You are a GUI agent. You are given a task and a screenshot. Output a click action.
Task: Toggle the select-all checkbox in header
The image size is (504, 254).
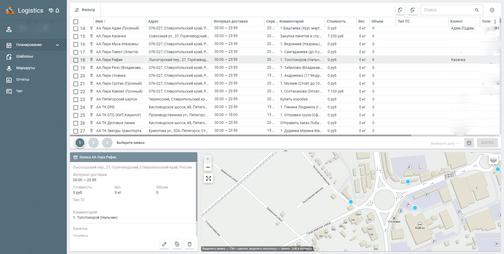(76, 22)
